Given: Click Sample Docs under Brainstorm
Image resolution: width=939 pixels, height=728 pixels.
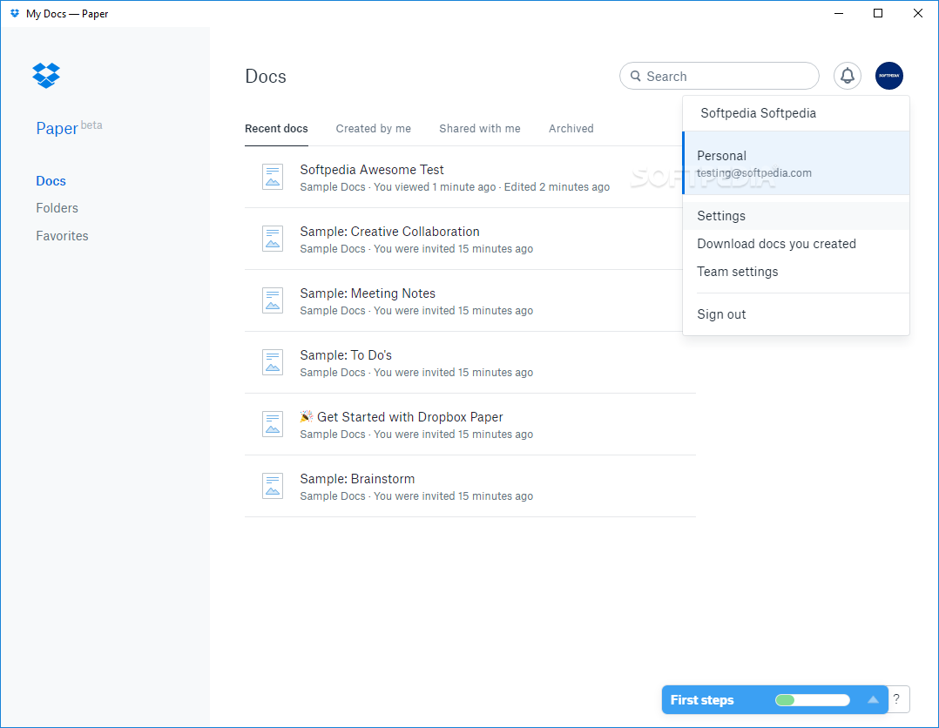Looking at the screenshot, I should point(333,496).
